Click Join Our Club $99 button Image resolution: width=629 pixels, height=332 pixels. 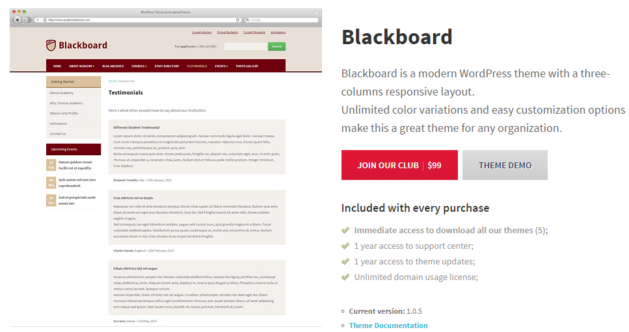tap(399, 165)
